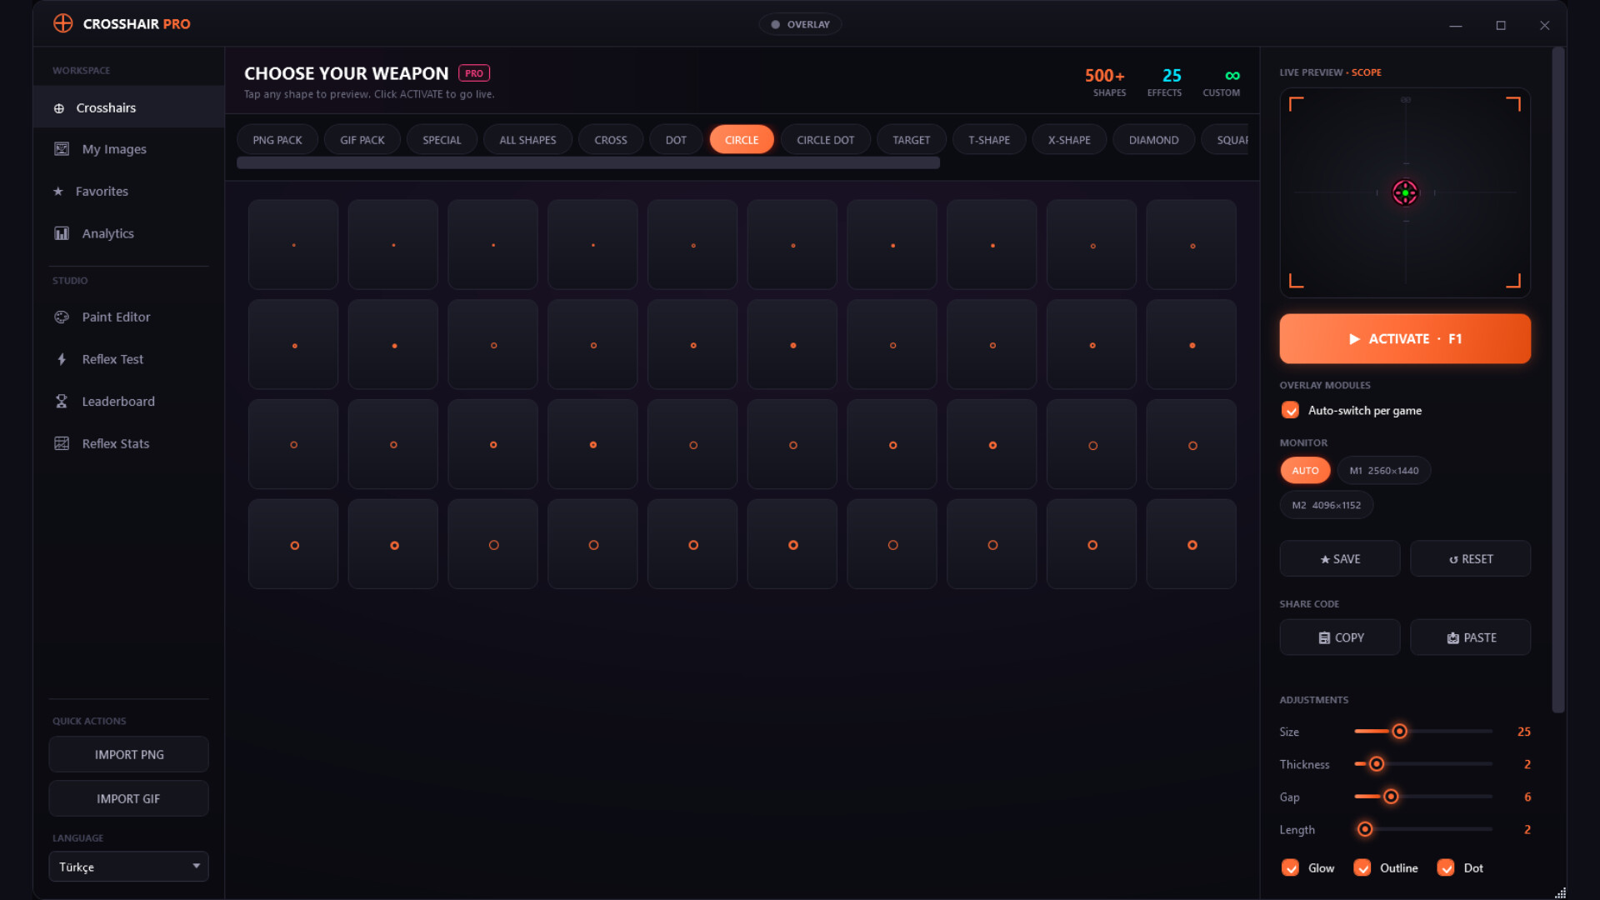This screenshot has width=1600, height=900.
Task: Select monitor M2 4096×1152
Action: pyautogui.click(x=1326, y=505)
